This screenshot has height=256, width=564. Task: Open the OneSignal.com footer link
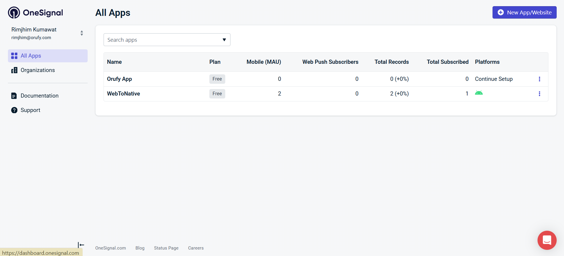pyautogui.click(x=111, y=248)
